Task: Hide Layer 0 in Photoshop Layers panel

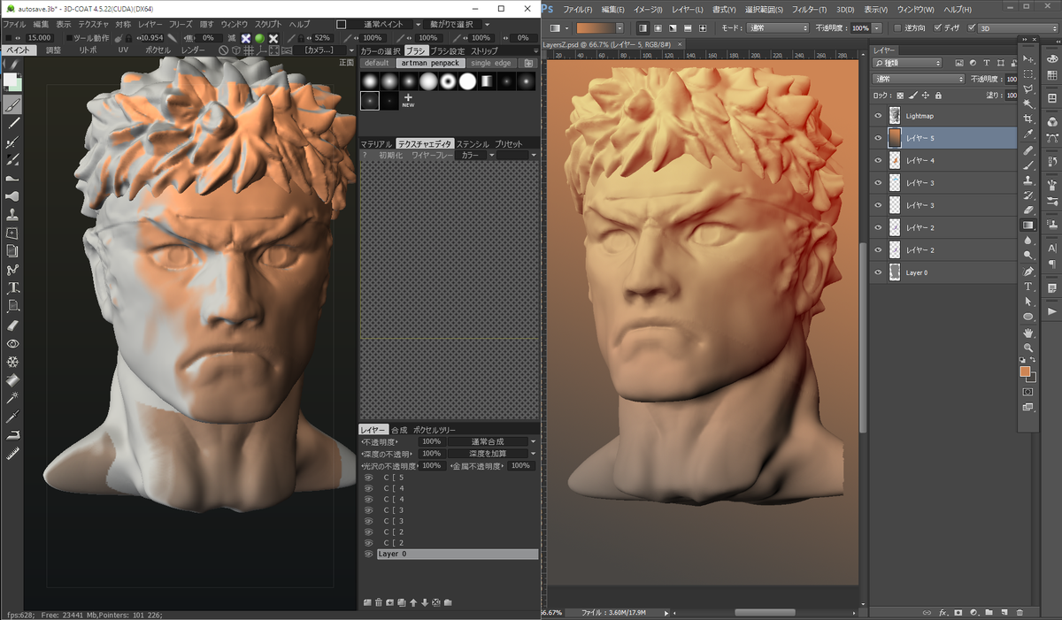Action: click(x=878, y=272)
